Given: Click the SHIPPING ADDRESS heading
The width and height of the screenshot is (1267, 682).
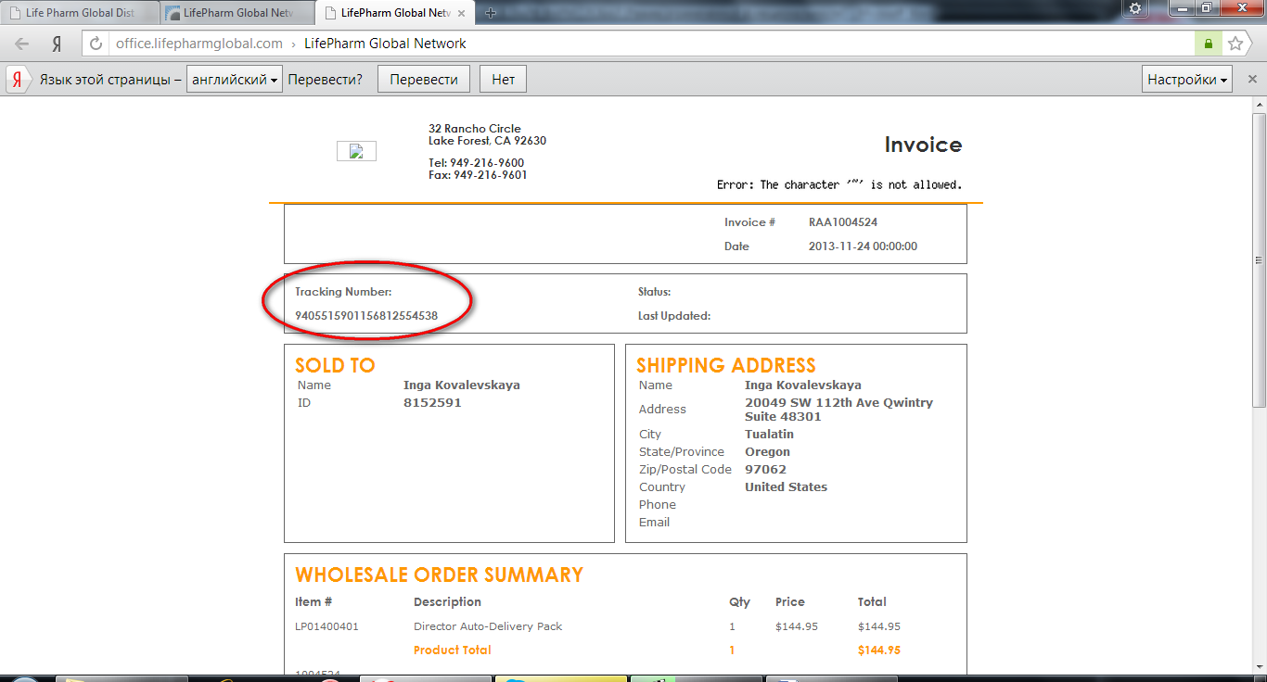Looking at the screenshot, I should [726, 365].
